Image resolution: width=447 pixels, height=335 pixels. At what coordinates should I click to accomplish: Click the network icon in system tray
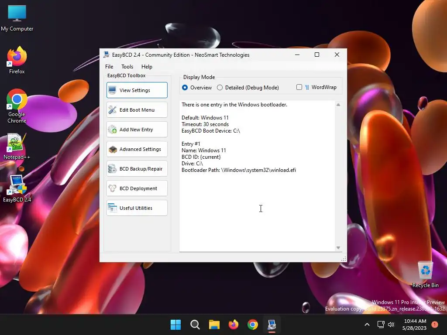(381, 325)
